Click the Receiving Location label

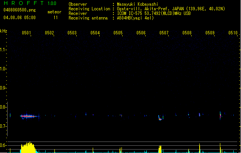pyautogui.click(x=89, y=9)
